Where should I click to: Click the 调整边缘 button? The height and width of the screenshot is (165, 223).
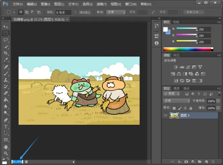tap(194, 12)
